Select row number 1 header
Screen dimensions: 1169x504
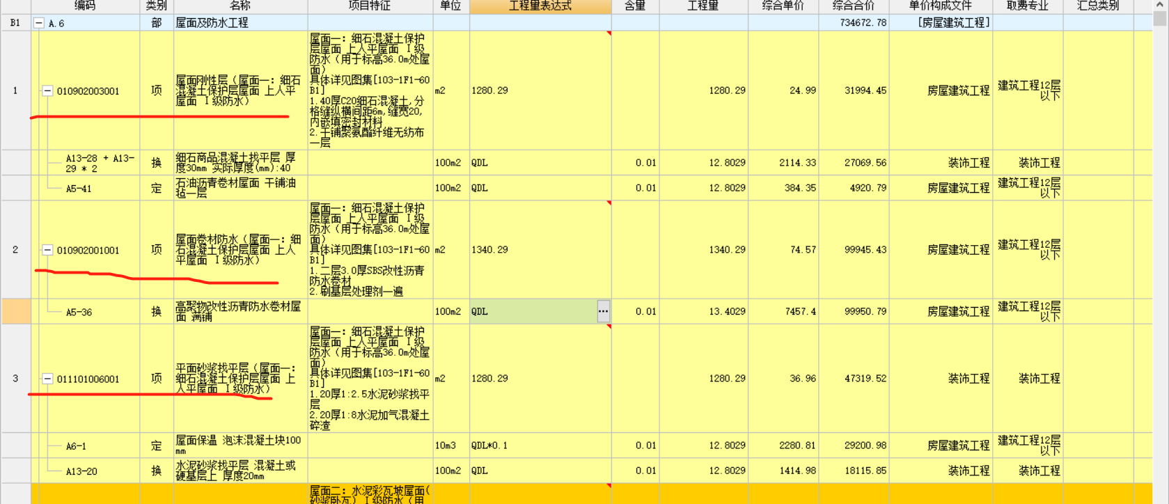click(15, 90)
